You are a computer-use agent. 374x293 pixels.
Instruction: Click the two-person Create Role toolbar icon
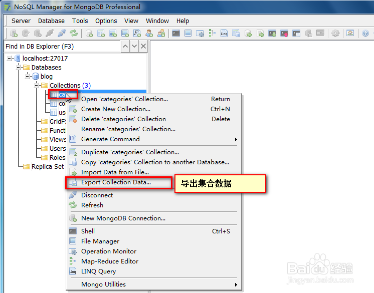coord(161,33)
